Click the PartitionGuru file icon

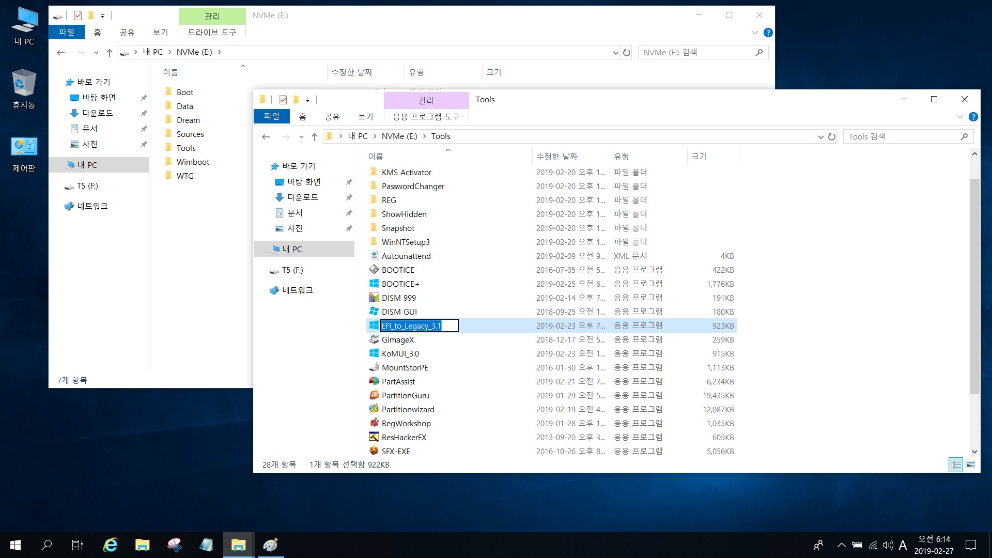pos(374,395)
